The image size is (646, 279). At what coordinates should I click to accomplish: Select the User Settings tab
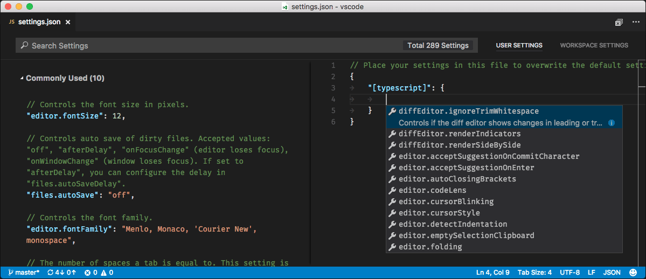[519, 46]
